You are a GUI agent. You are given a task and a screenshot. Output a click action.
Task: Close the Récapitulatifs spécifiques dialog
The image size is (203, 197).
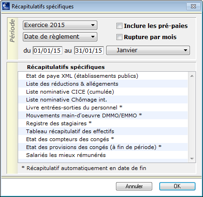coord(193,7)
